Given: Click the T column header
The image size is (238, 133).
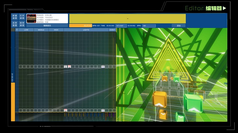Looking at the screenshot, I should 17,30.
